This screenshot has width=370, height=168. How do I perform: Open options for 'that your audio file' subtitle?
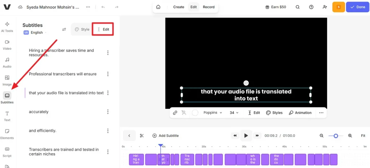[x=108, y=93]
